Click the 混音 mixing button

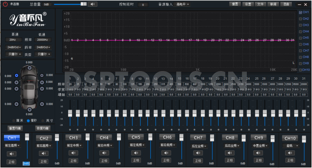(x=286, y=4)
